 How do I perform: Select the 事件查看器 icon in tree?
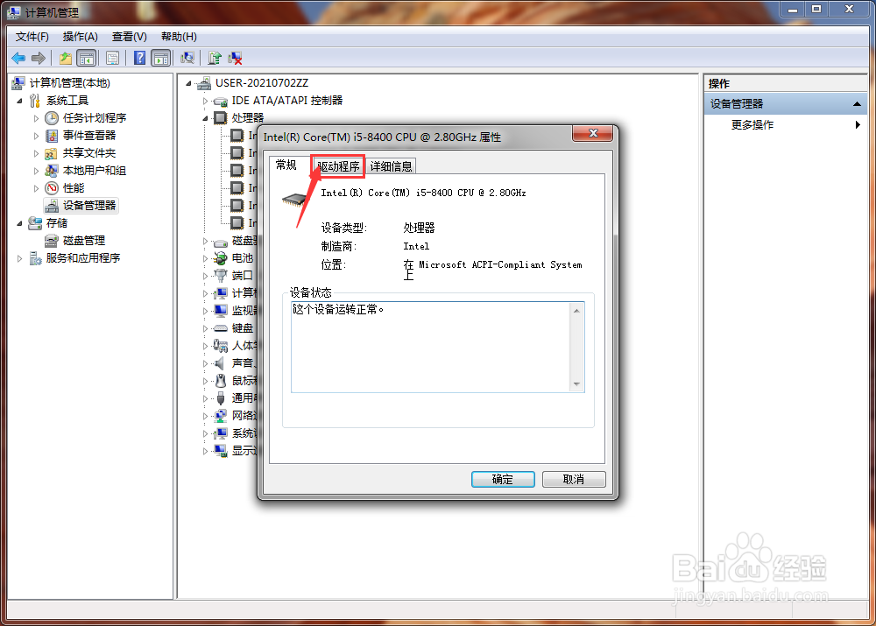tap(52, 136)
